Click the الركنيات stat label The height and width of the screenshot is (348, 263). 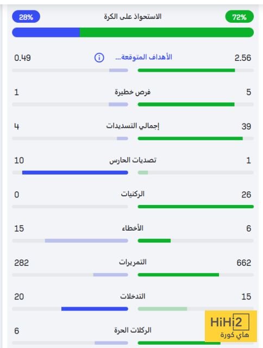click(x=133, y=194)
